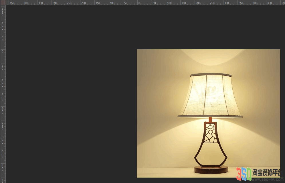Click the orange connector beneath the lampshade
Image resolution: width=285 pixels, height=183 pixels.
tap(210, 119)
